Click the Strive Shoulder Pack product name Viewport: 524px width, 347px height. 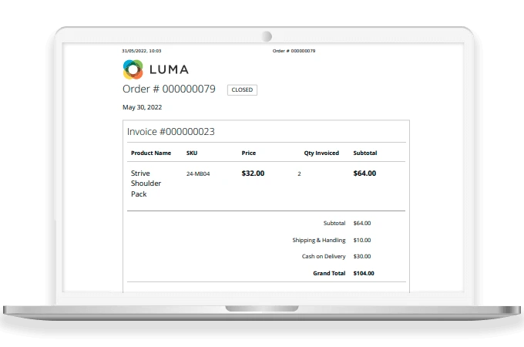(146, 184)
